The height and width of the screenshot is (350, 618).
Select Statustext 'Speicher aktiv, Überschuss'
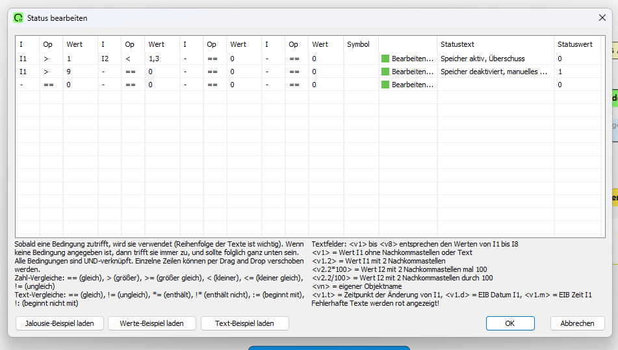coord(482,59)
